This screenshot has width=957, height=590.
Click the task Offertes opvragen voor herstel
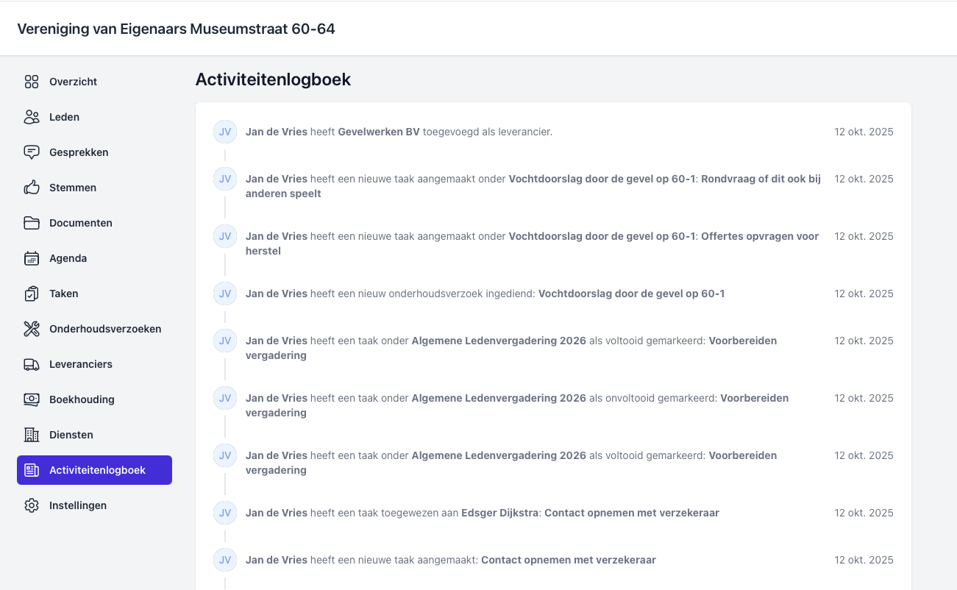click(759, 236)
